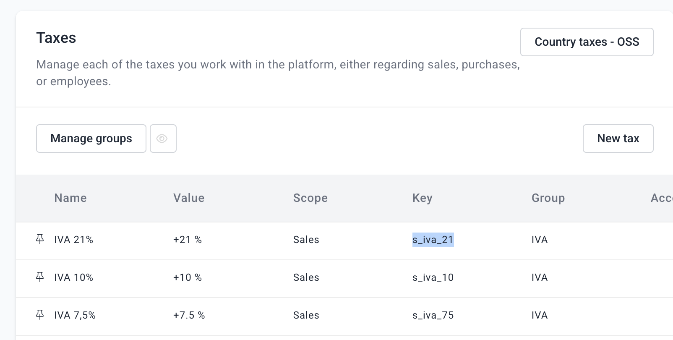Click the IVA group of IVA 7,5%
Image resolution: width=673 pixels, height=340 pixels.
point(539,315)
